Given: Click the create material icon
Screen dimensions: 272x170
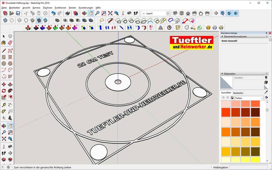Looking at the screenshot, I should pyautogui.click(x=266, y=82).
